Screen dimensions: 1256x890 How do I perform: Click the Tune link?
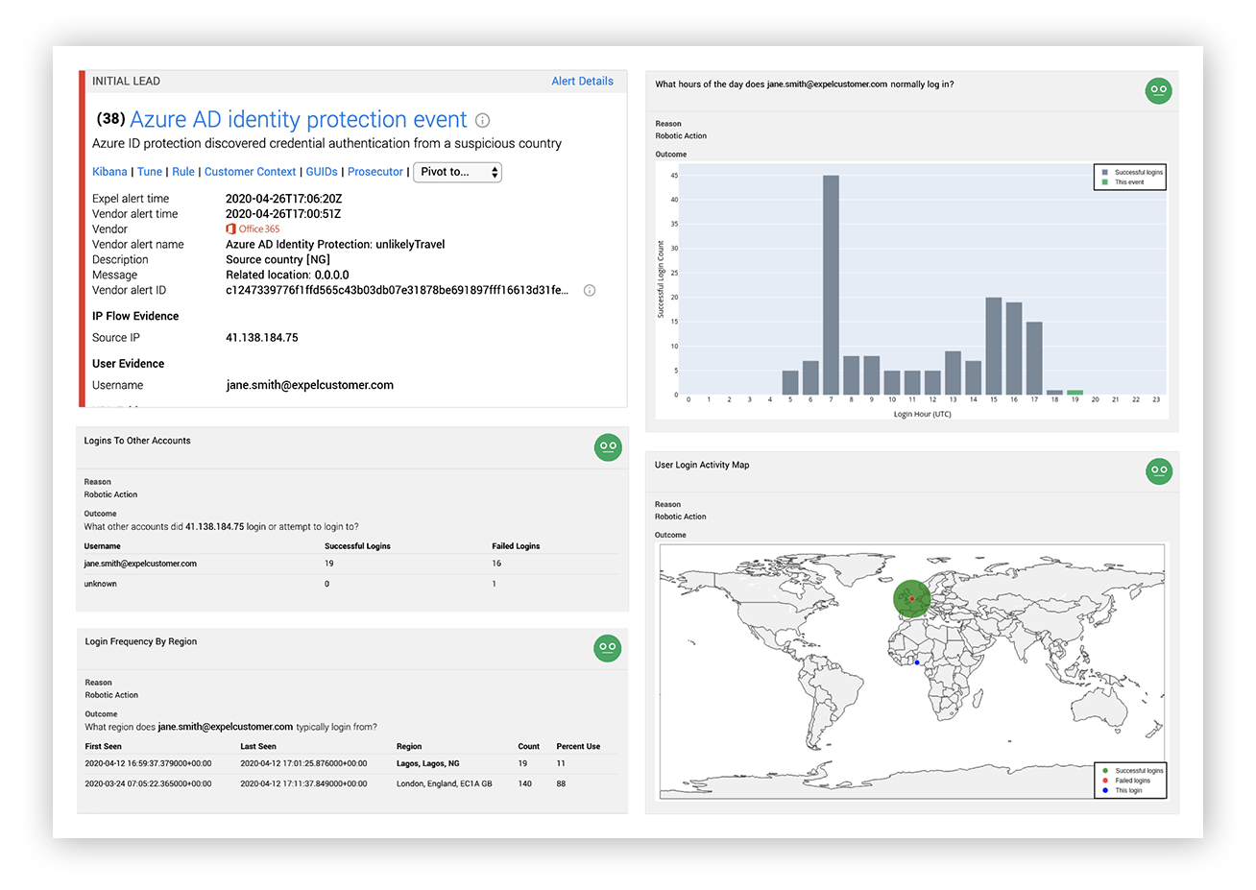(x=150, y=172)
